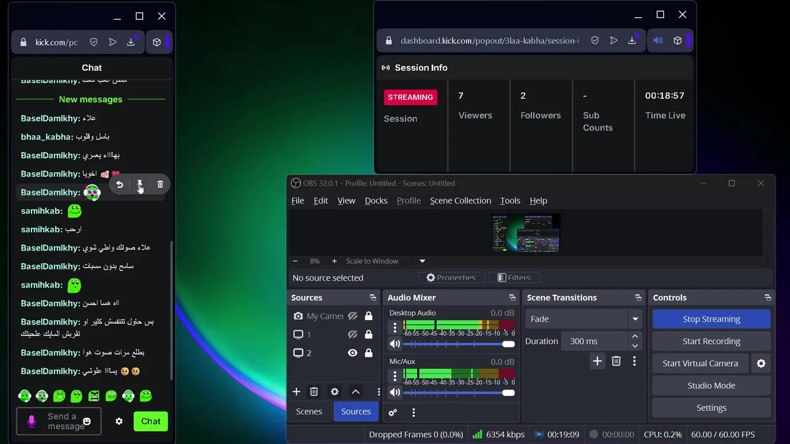Unlock source 1 lock icon
This screenshot has width=790, height=444.
[368, 334]
